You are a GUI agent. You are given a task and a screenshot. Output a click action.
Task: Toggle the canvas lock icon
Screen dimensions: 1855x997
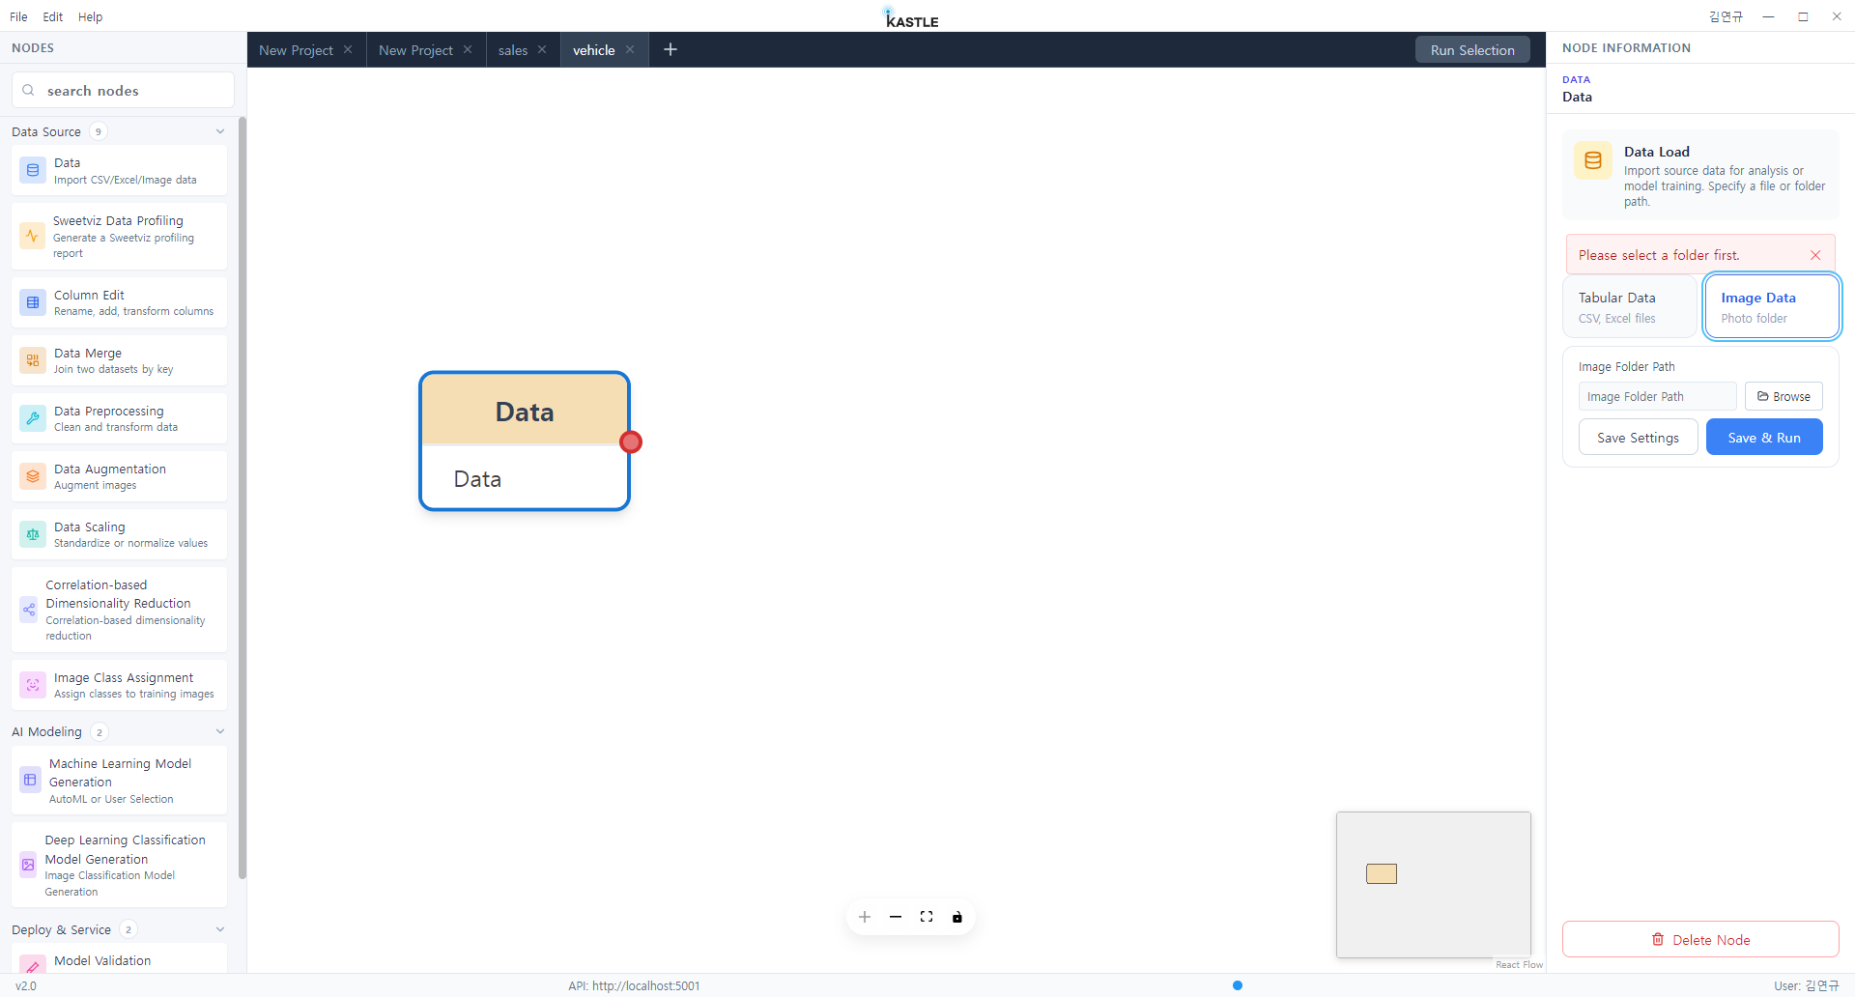pyautogui.click(x=957, y=917)
